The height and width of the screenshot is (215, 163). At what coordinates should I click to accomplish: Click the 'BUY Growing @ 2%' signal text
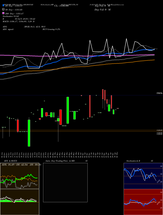point(51,29)
